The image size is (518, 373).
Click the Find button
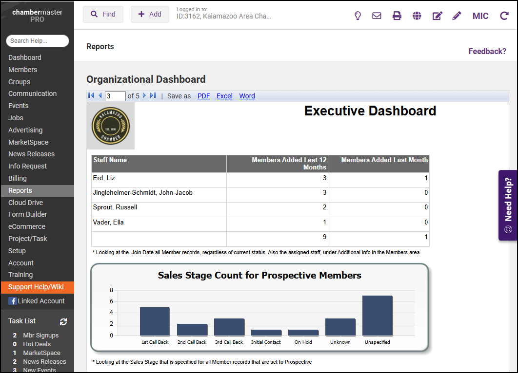pyautogui.click(x=103, y=15)
